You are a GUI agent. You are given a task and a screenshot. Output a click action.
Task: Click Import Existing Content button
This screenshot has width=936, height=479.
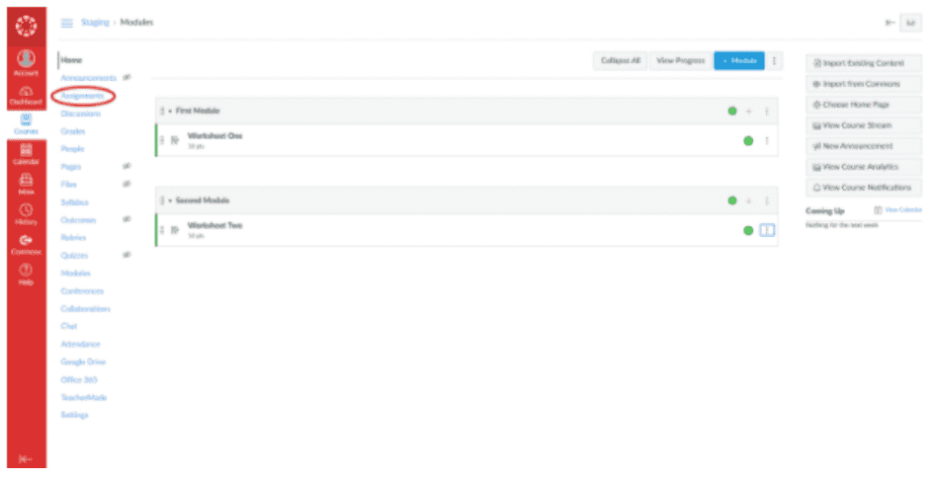(x=863, y=63)
